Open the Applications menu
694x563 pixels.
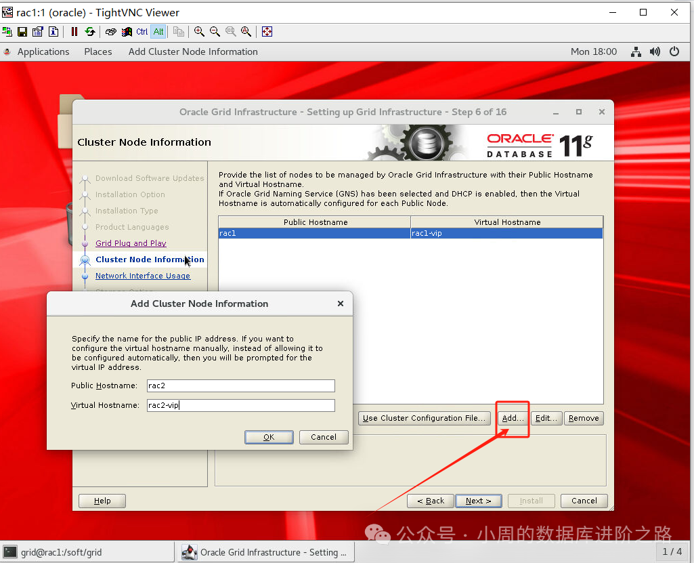(43, 51)
